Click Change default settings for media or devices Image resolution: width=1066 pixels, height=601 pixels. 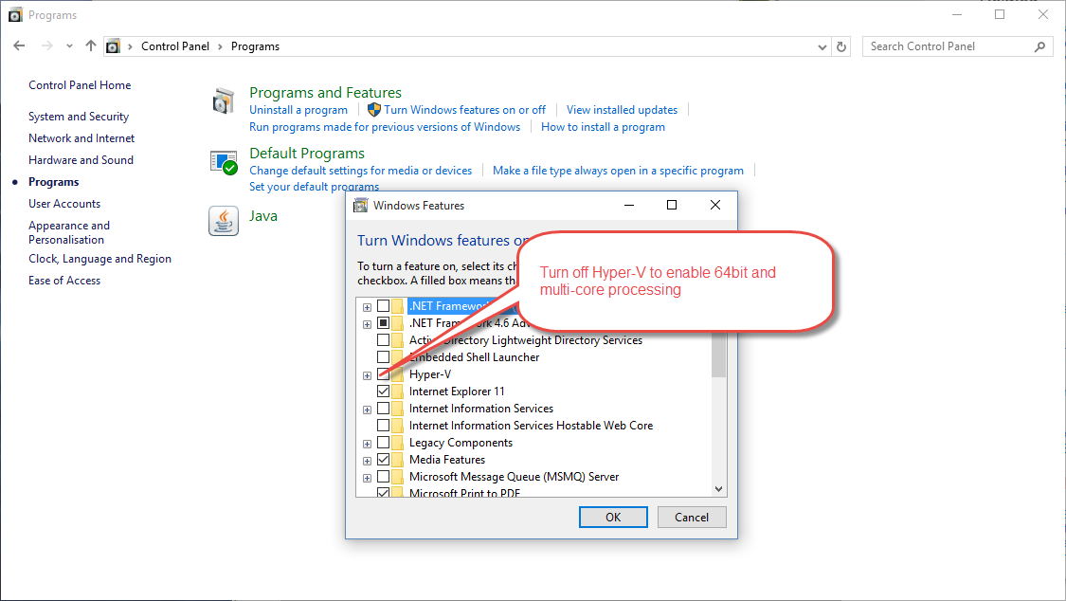(360, 171)
